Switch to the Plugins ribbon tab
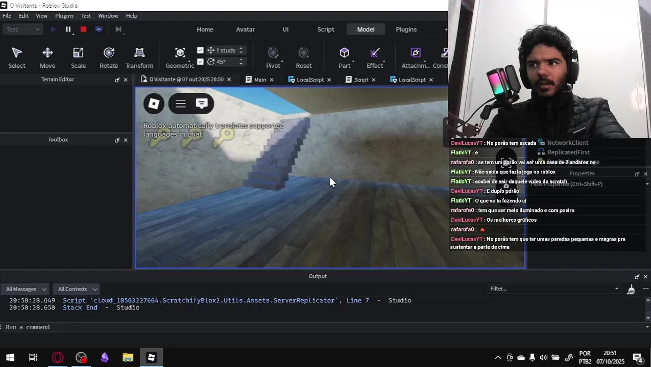This screenshot has height=367, width=651. (406, 29)
